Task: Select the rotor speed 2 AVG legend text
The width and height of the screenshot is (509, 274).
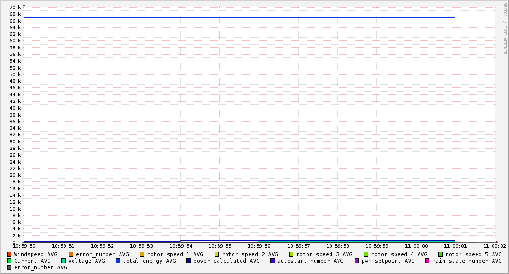Action: click(250, 254)
